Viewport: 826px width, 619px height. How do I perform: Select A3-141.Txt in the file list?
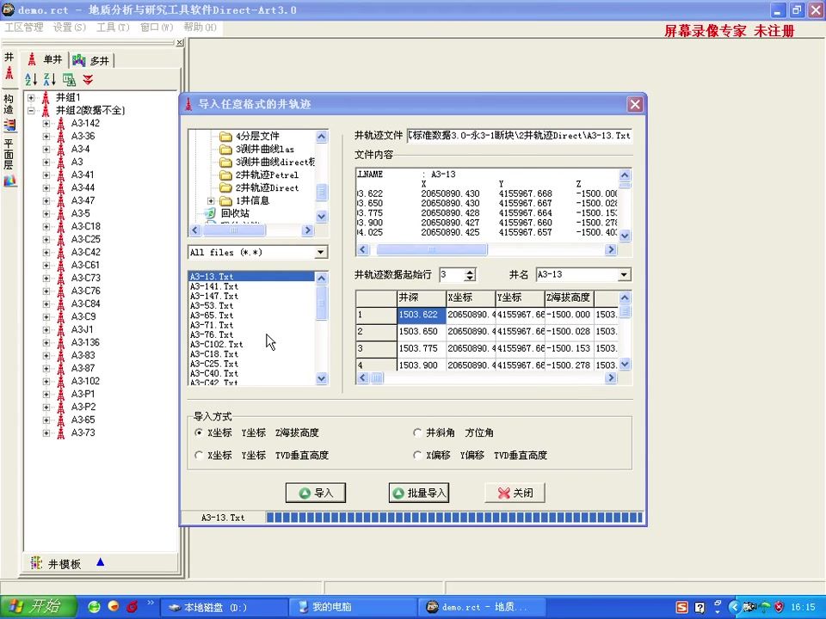[214, 287]
